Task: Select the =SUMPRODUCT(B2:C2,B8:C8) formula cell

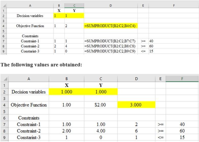Action: (111, 46)
